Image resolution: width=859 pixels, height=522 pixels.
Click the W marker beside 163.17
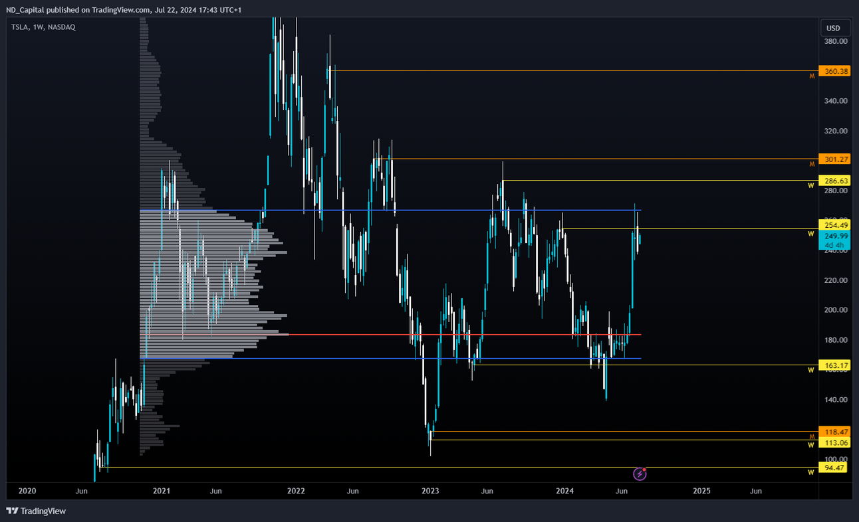(x=811, y=371)
